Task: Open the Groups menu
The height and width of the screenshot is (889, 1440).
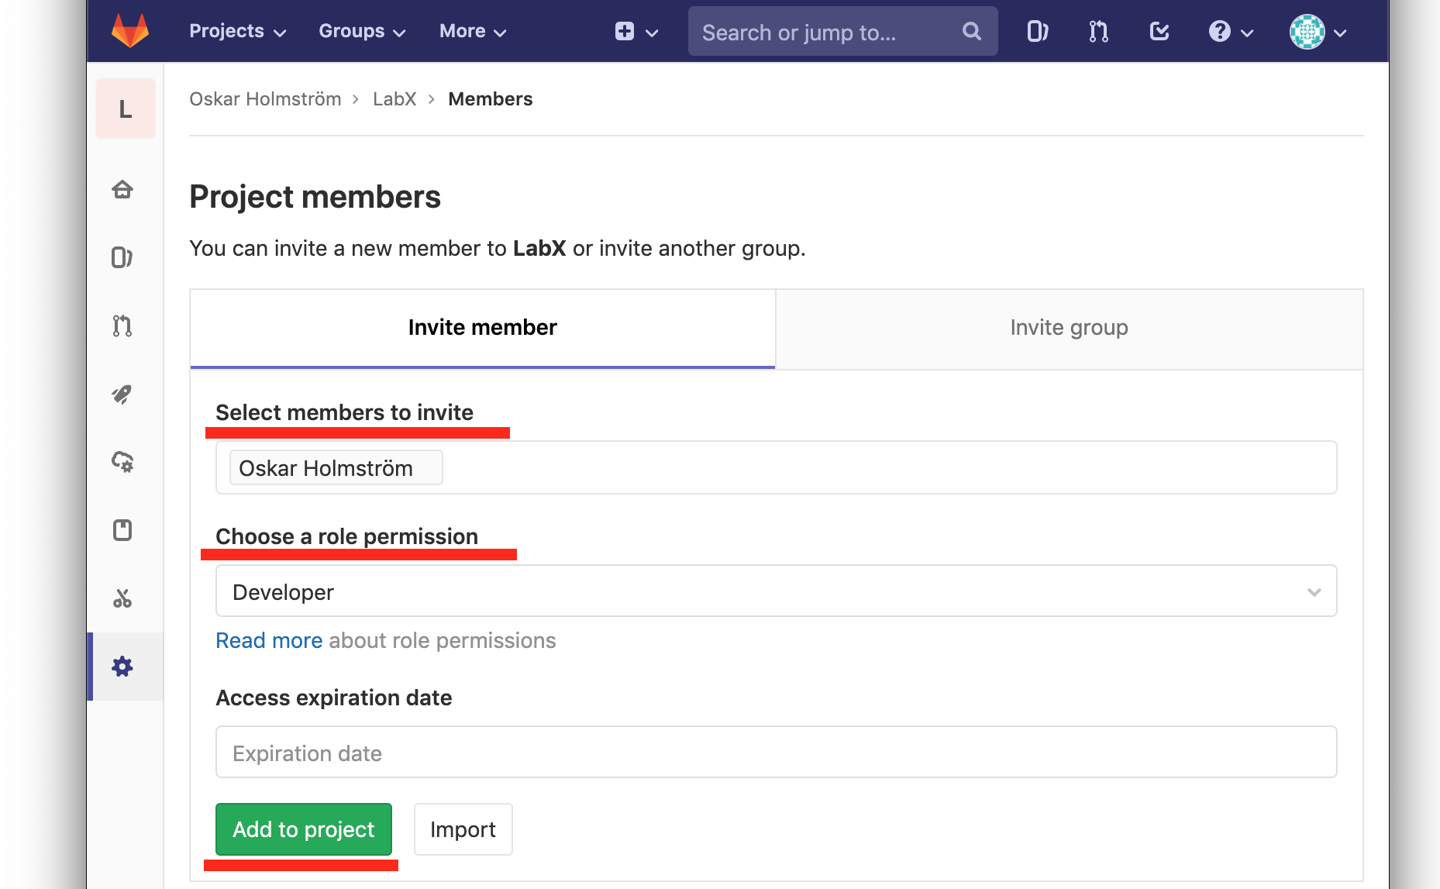Action: pyautogui.click(x=362, y=31)
